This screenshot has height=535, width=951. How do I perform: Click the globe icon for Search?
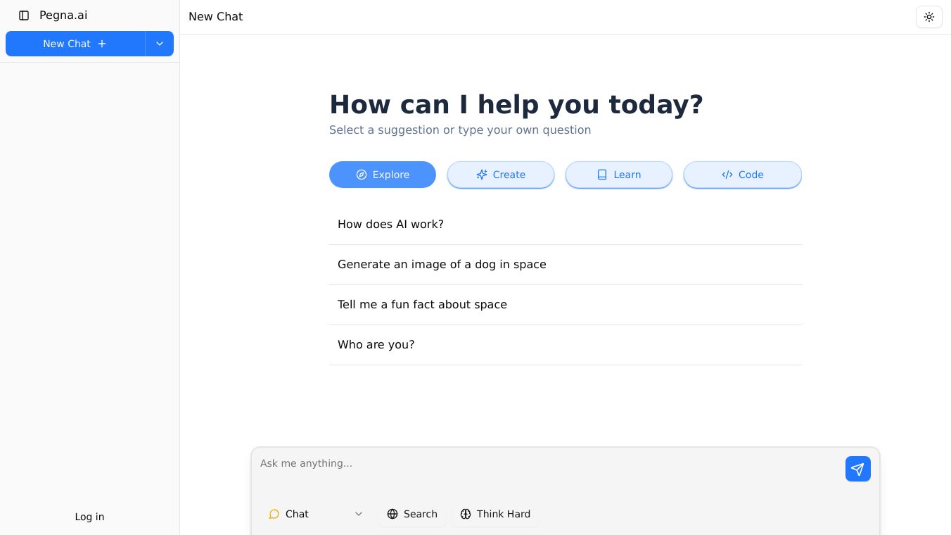[392, 514]
